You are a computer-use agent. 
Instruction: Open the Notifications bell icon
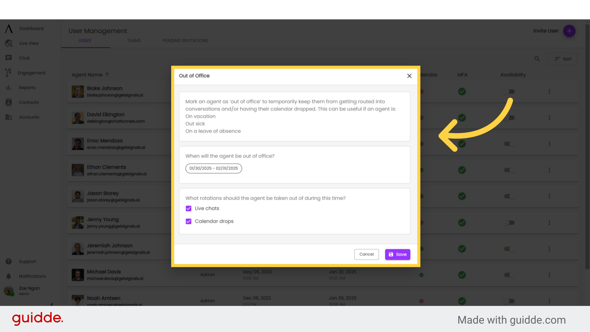tap(9, 276)
